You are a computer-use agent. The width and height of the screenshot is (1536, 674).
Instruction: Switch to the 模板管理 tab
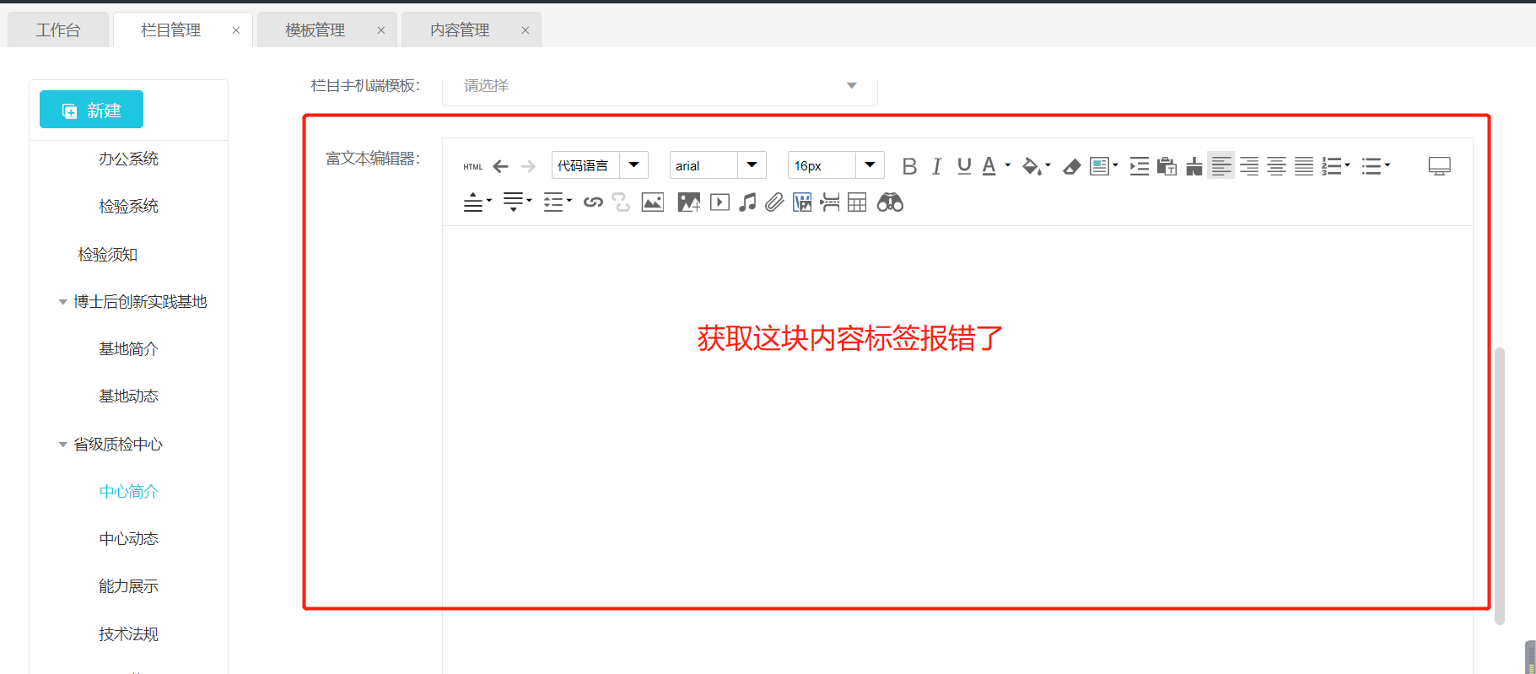point(315,30)
